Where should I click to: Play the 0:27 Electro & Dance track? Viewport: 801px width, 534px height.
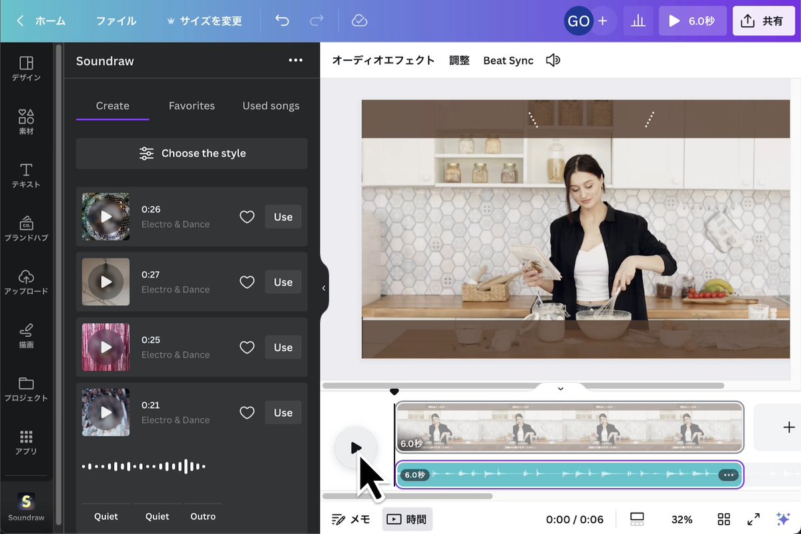pyautogui.click(x=106, y=282)
